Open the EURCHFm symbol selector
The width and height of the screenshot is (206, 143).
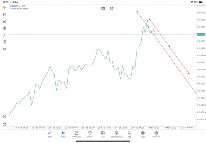coord(15,6)
